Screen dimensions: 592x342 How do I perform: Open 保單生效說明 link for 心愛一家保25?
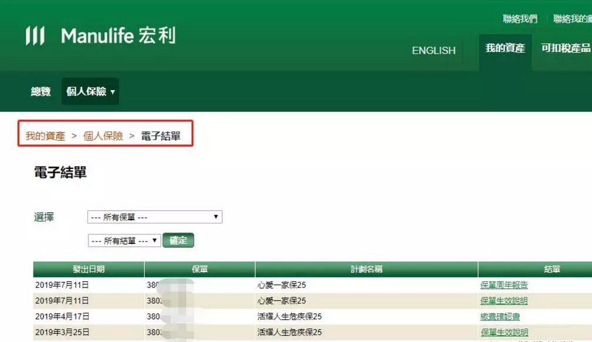[x=503, y=301]
